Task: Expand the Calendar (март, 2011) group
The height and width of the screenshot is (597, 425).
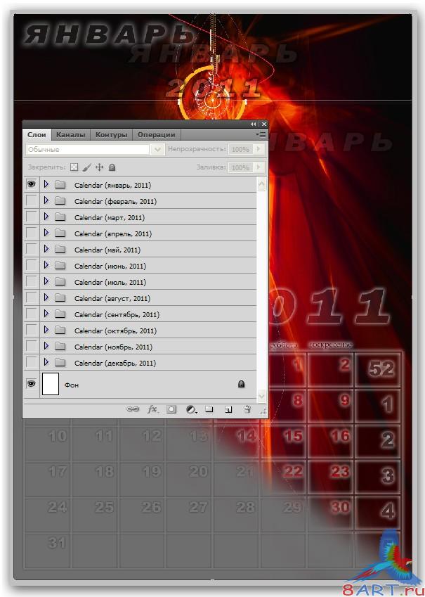Action: pyautogui.click(x=46, y=217)
